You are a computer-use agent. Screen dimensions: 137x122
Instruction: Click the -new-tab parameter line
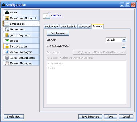[55, 63]
